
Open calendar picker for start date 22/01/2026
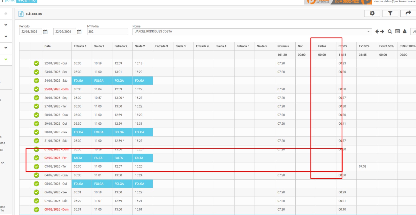coord(45,32)
